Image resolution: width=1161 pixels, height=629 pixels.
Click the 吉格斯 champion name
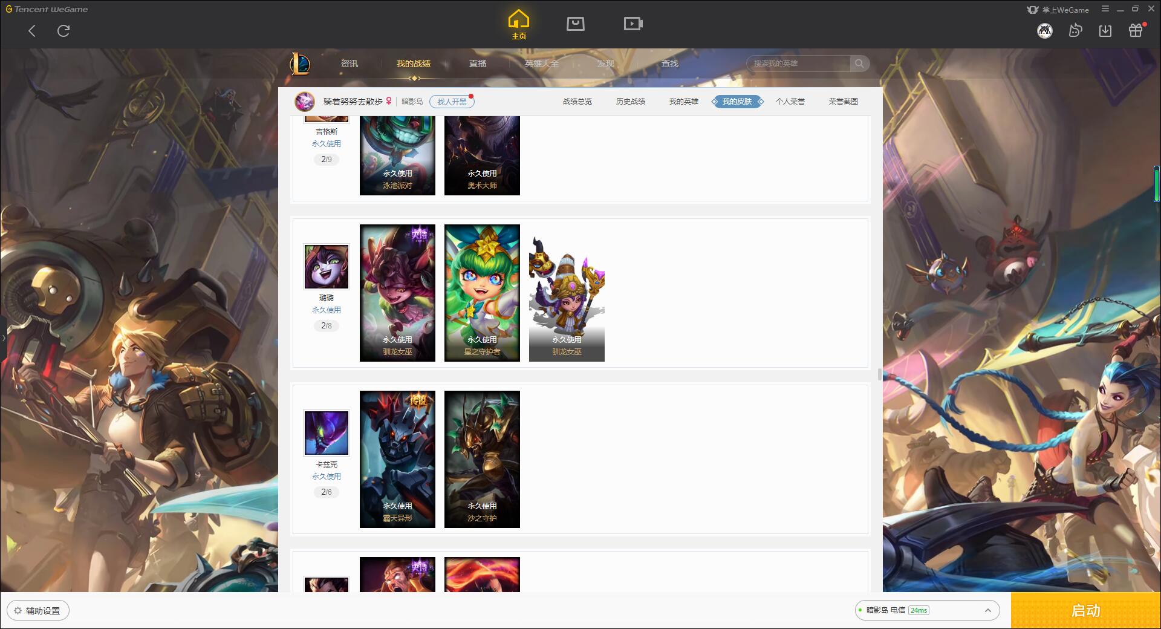[x=327, y=131]
